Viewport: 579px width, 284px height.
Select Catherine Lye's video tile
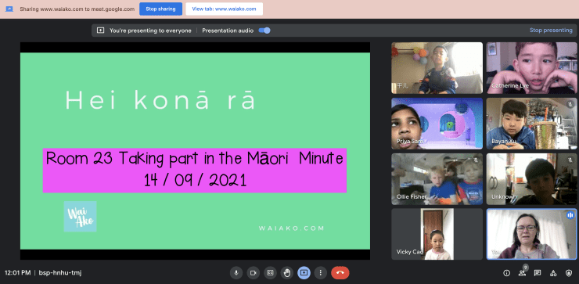pyautogui.click(x=531, y=68)
